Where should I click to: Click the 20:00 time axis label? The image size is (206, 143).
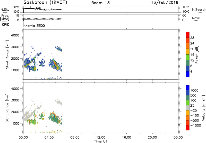152,138
